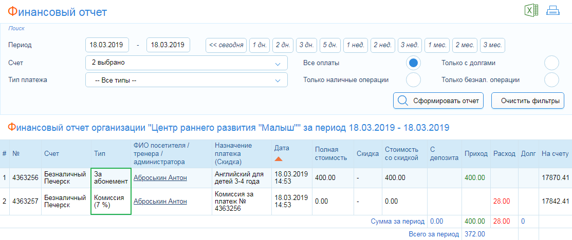The image size is (572, 240).
Task: Click the period start date field
Action: pyautogui.click(x=107, y=45)
